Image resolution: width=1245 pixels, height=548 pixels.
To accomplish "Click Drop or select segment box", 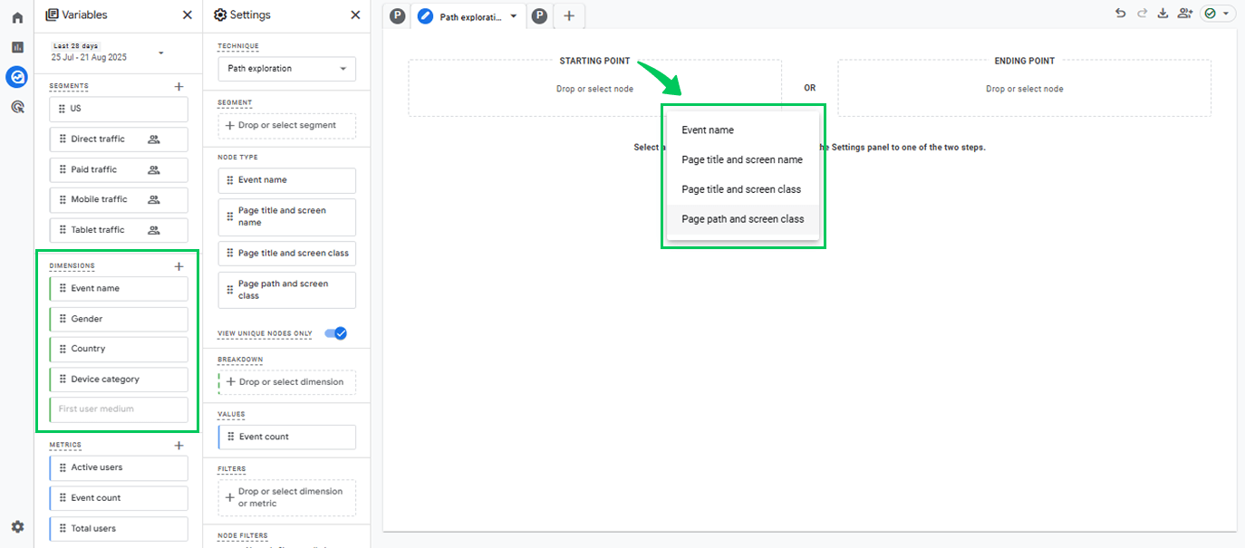I will (x=287, y=125).
